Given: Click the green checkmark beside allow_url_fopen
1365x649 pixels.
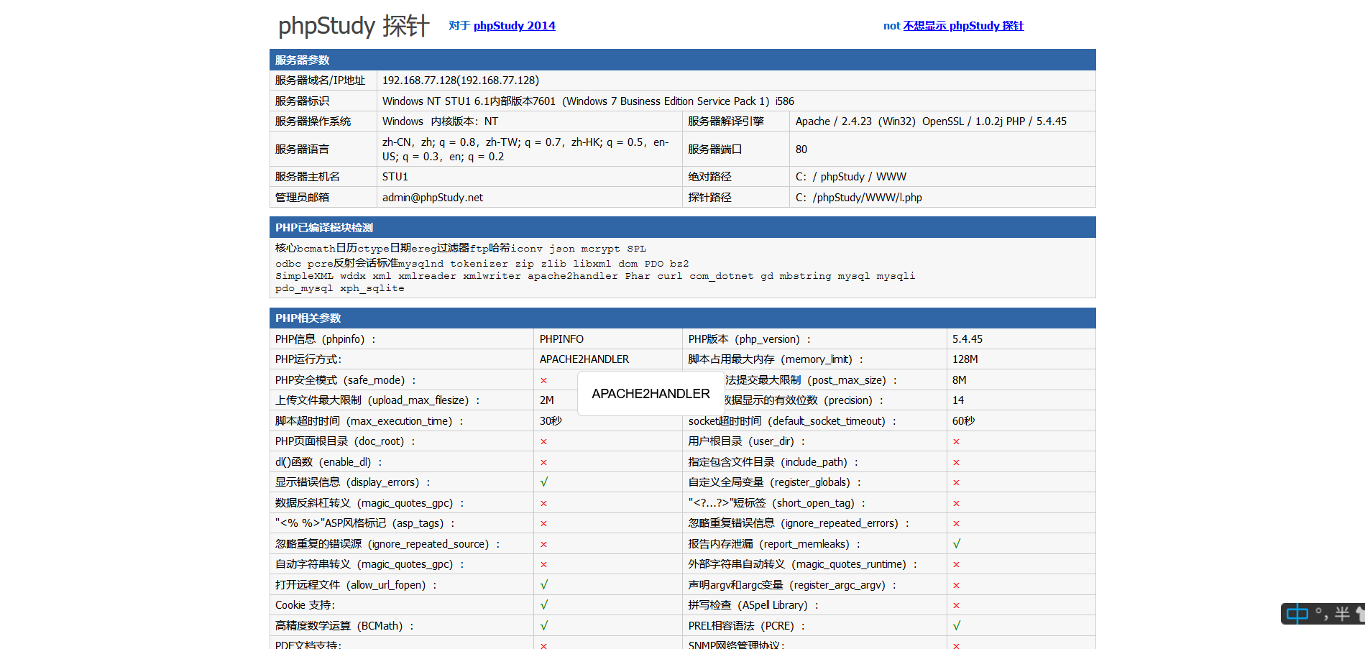Looking at the screenshot, I should [544, 584].
